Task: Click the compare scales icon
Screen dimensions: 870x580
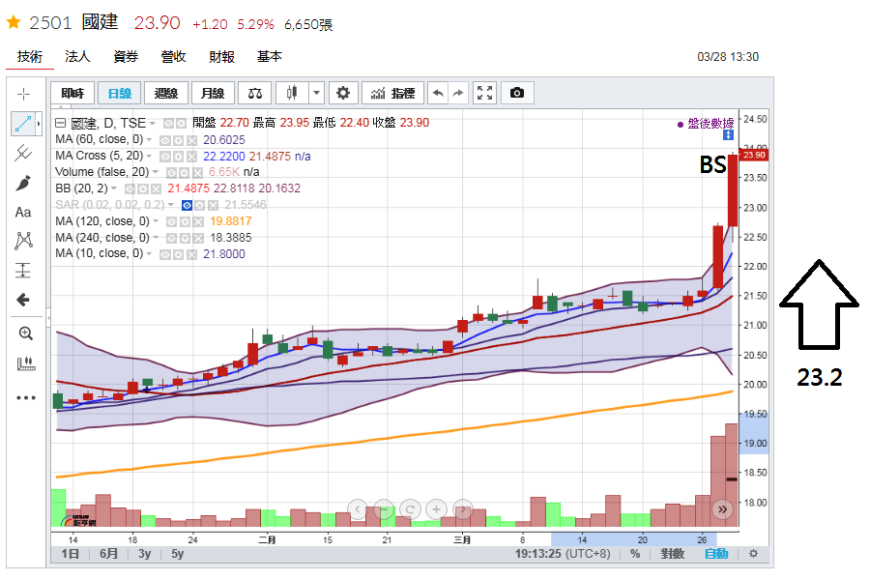Action: pyautogui.click(x=255, y=93)
